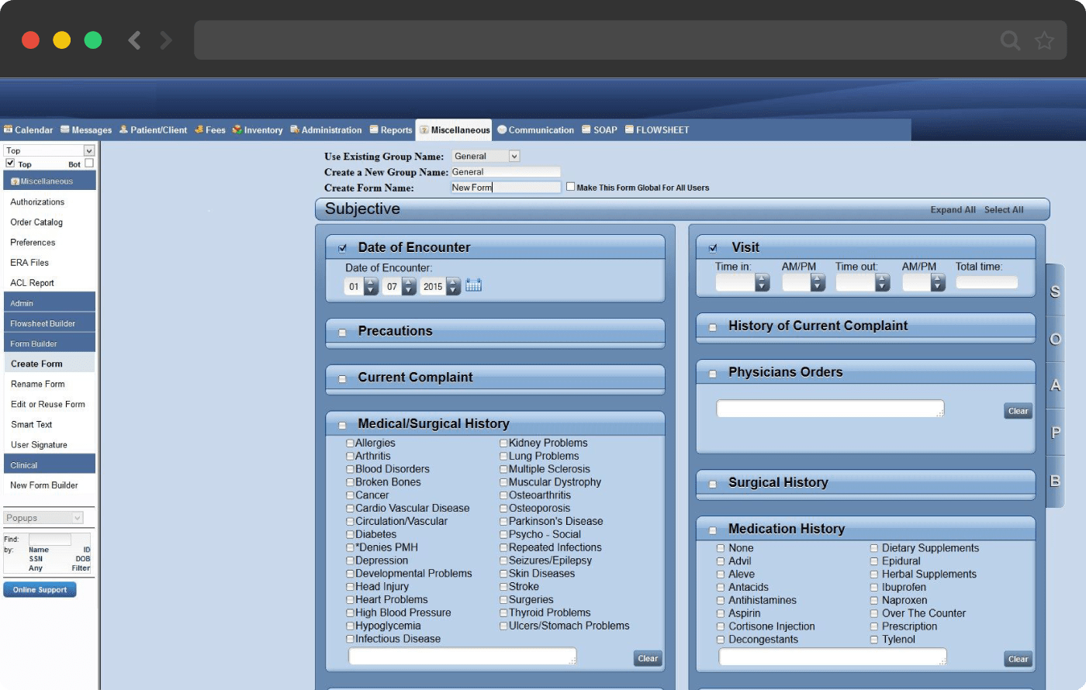
Task: Click Select All link
Action: [x=1004, y=209]
